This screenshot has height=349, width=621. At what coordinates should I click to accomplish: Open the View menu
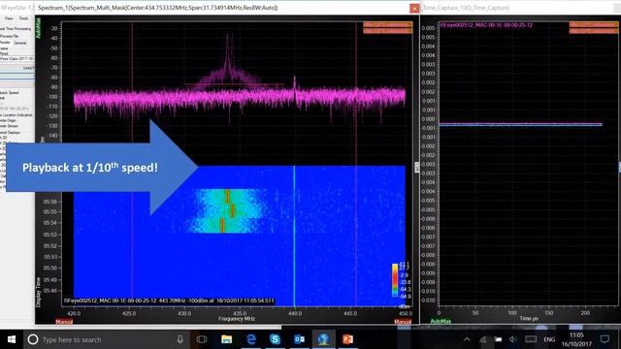pyautogui.click(x=9, y=18)
